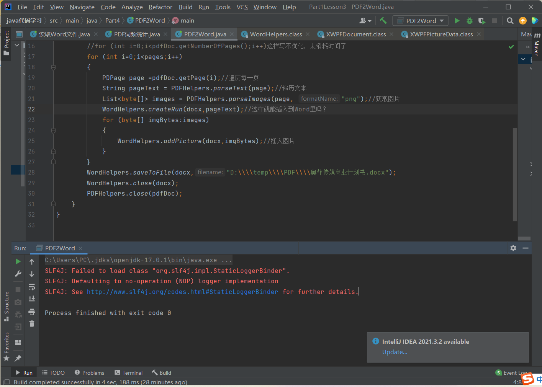Open the PDF2Word run configuration dropdown
This screenshot has width=542, height=387.
pos(420,21)
